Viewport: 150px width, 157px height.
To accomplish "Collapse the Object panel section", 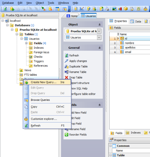I will (99, 25).
